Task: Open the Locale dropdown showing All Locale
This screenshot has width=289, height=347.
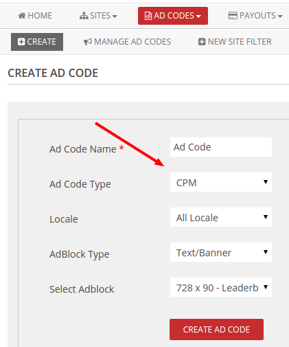Action: click(x=221, y=217)
